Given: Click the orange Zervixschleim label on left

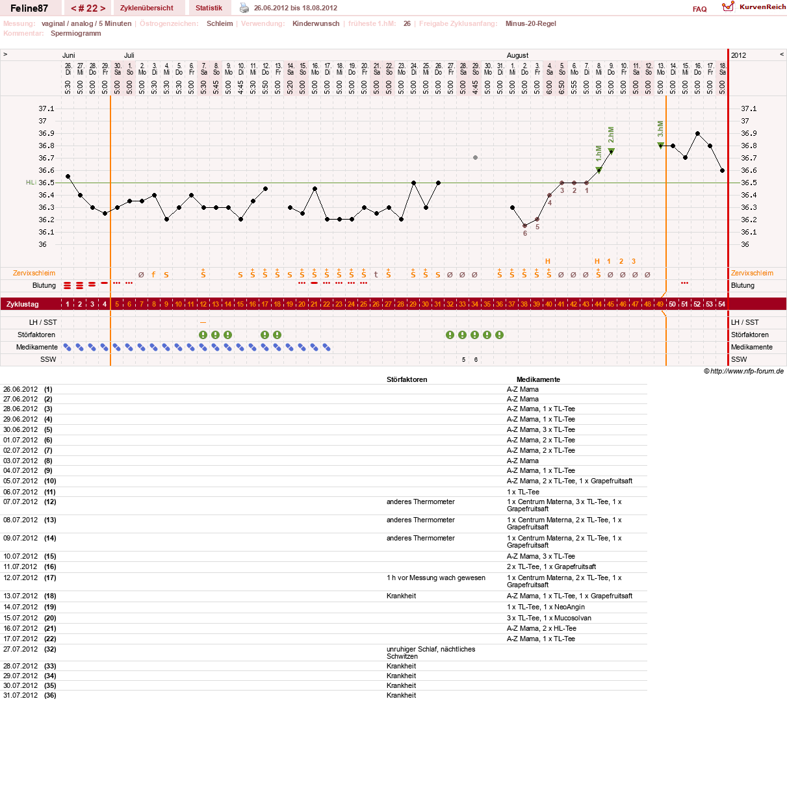Looking at the screenshot, I should pos(34,273).
